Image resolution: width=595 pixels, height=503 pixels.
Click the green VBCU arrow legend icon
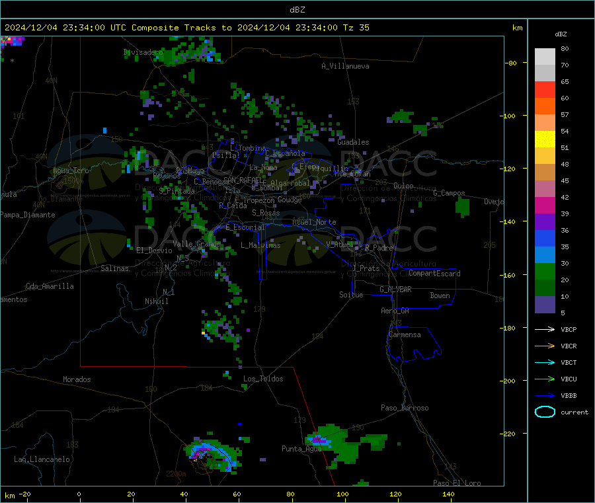point(545,379)
